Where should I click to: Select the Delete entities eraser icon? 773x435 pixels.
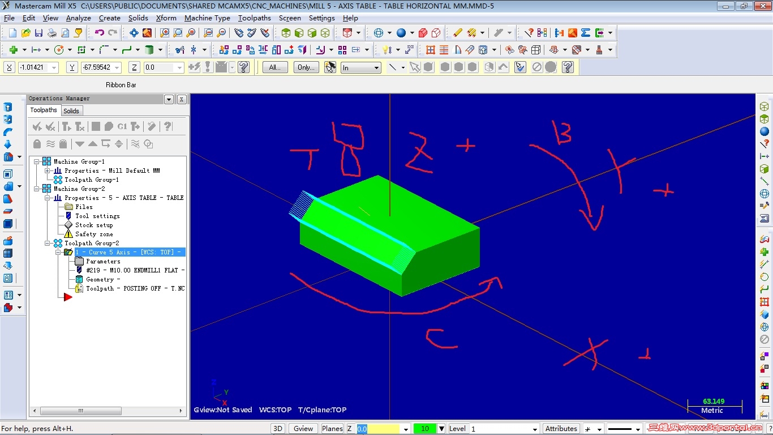pos(458,33)
